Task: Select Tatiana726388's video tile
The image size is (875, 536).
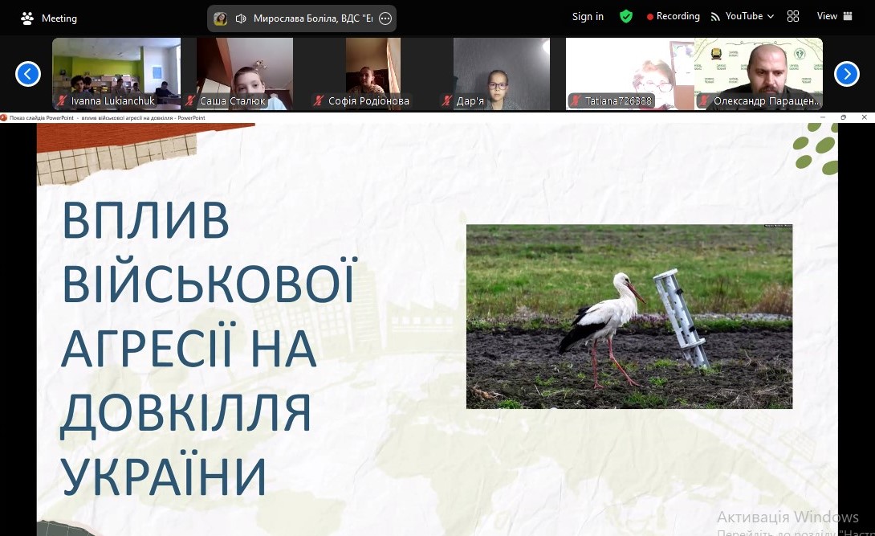Action: [630, 74]
